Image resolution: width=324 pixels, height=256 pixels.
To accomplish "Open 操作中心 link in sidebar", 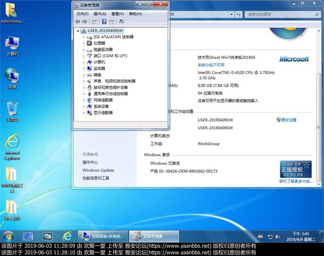I will coord(90,162).
